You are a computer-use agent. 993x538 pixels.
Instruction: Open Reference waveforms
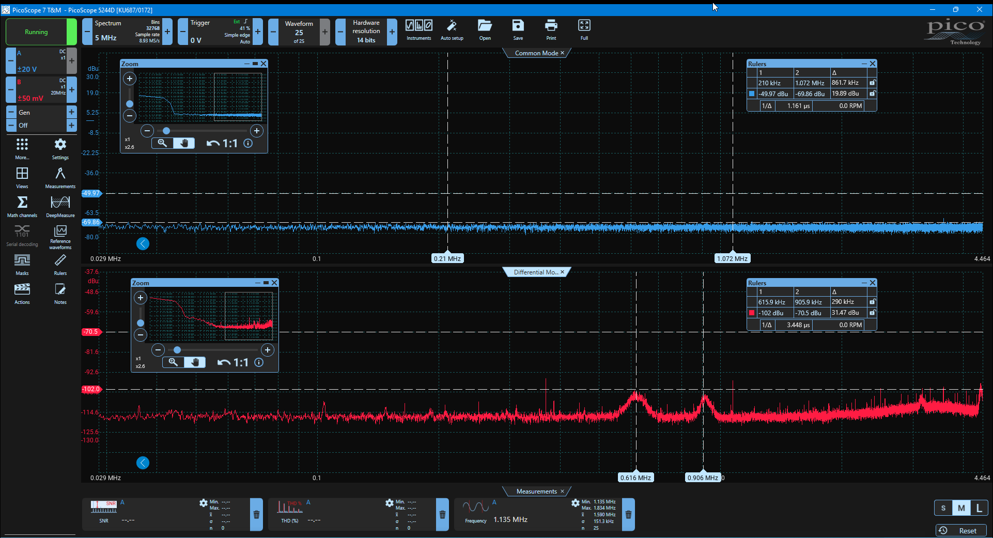(x=60, y=237)
